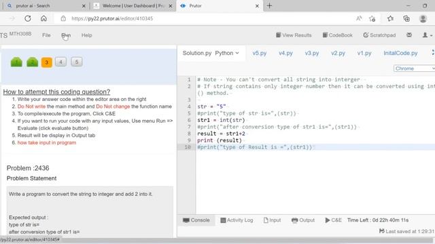Click 'How to attempt this coding question?' heading
Screen dimensions: 435x244
coord(56,92)
